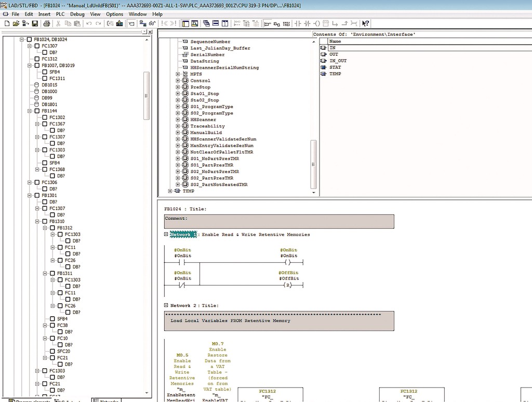Image resolution: width=532 pixels, height=402 pixels.
Task: Open the Options menu
Action: pyautogui.click(x=114, y=14)
